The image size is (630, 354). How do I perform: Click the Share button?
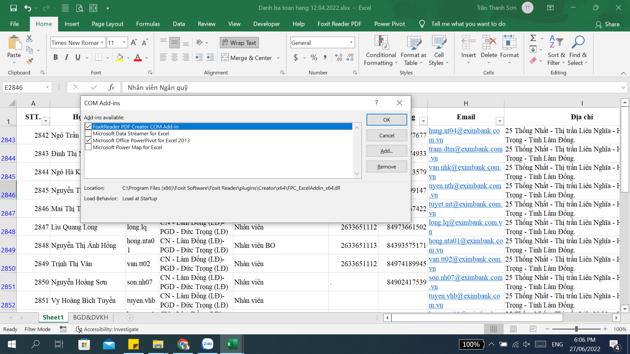pyautogui.click(x=607, y=24)
